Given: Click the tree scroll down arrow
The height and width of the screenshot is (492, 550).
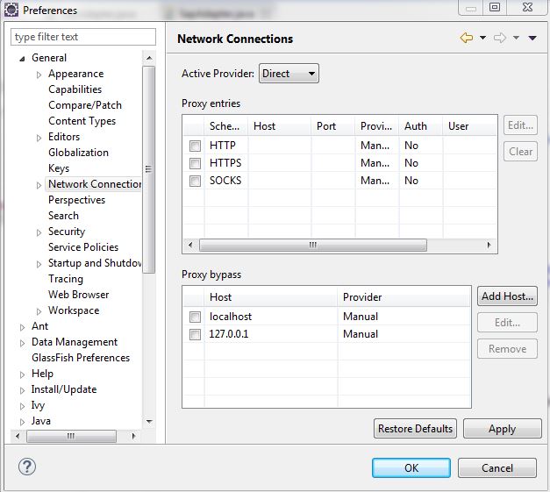Looking at the screenshot, I should [x=149, y=421].
